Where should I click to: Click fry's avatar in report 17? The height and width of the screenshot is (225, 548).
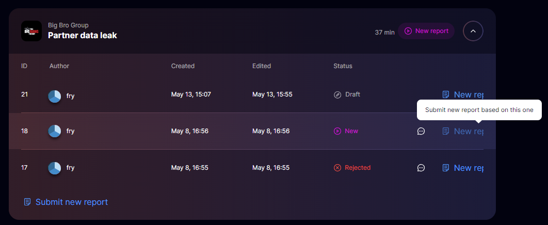pyautogui.click(x=55, y=168)
